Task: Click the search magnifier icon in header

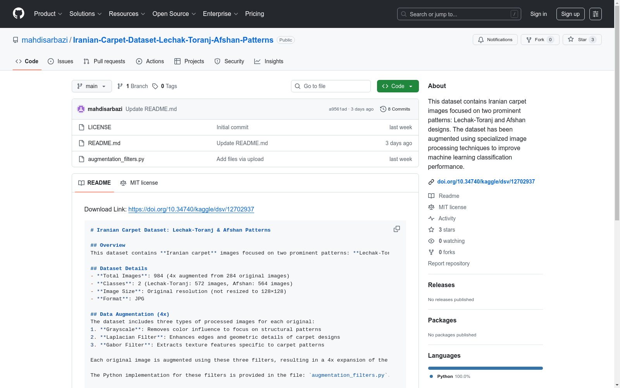Action: pos(404,14)
